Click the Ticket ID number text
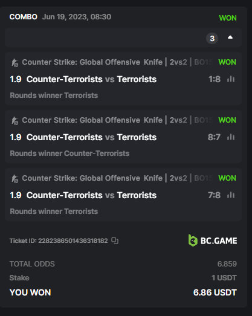 (73, 240)
